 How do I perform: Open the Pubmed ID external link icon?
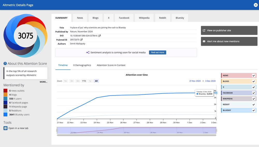[81, 40]
